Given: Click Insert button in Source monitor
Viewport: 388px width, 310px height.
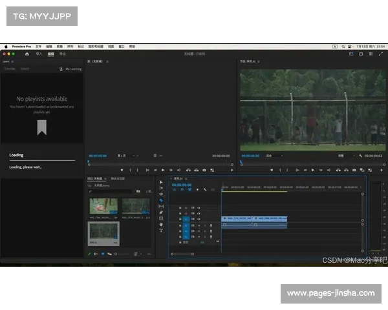Looking at the screenshot, I should 188,170.
